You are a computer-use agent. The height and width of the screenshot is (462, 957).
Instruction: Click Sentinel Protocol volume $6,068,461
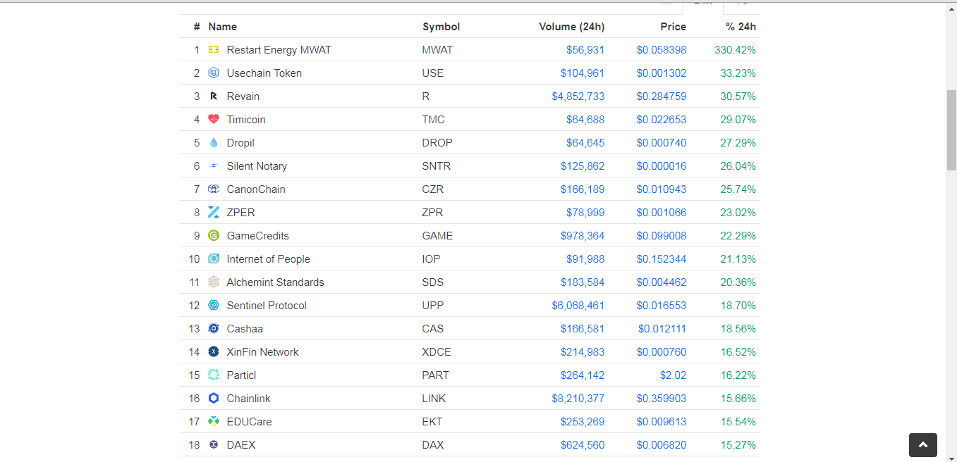click(578, 306)
